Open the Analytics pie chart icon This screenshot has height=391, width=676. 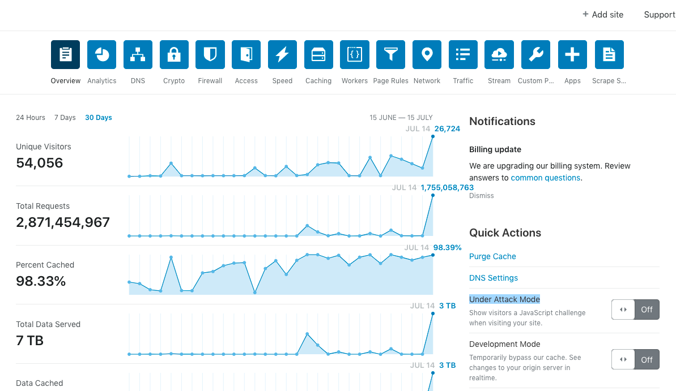coord(102,55)
